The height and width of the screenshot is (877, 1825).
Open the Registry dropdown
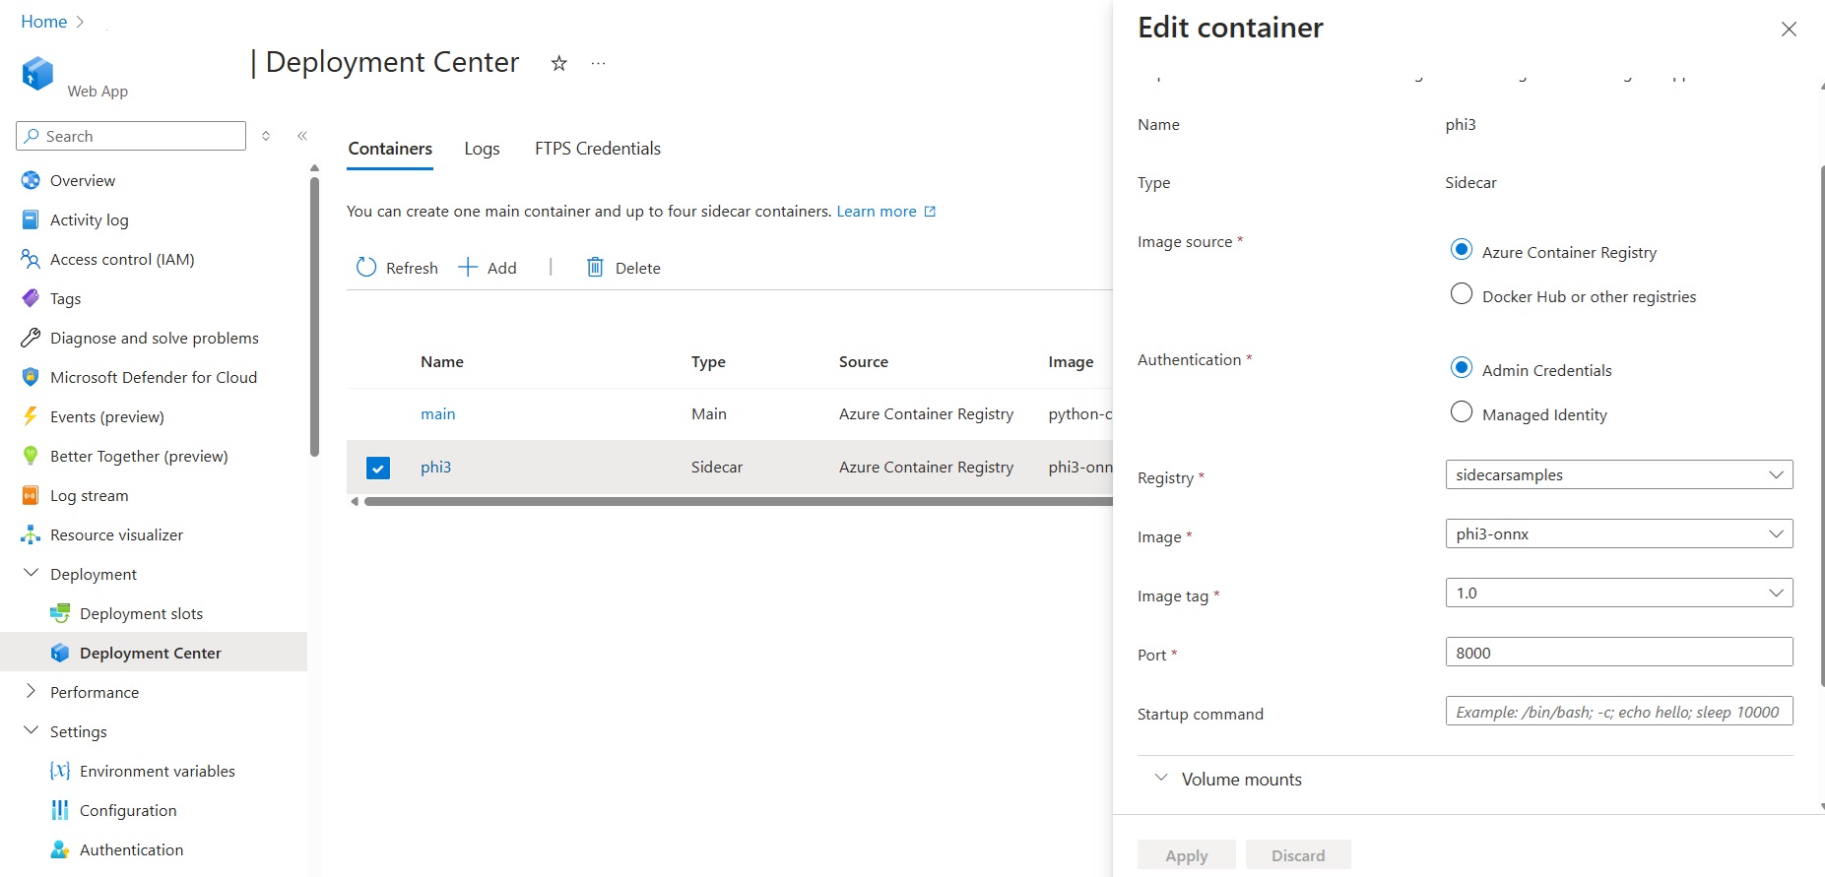[x=1618, y=474]
